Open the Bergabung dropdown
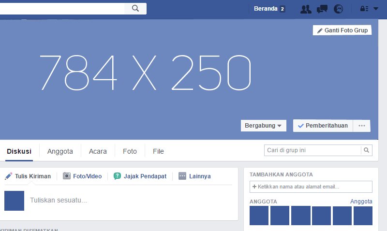Viewport: 387px width, 231px height. click(263, 126)
